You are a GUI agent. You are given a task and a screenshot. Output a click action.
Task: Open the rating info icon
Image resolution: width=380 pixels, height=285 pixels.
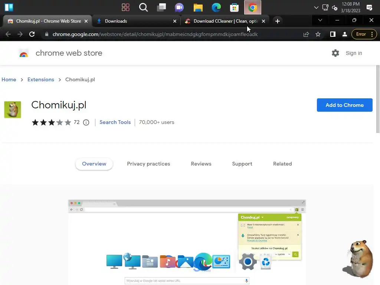(86, 122)
